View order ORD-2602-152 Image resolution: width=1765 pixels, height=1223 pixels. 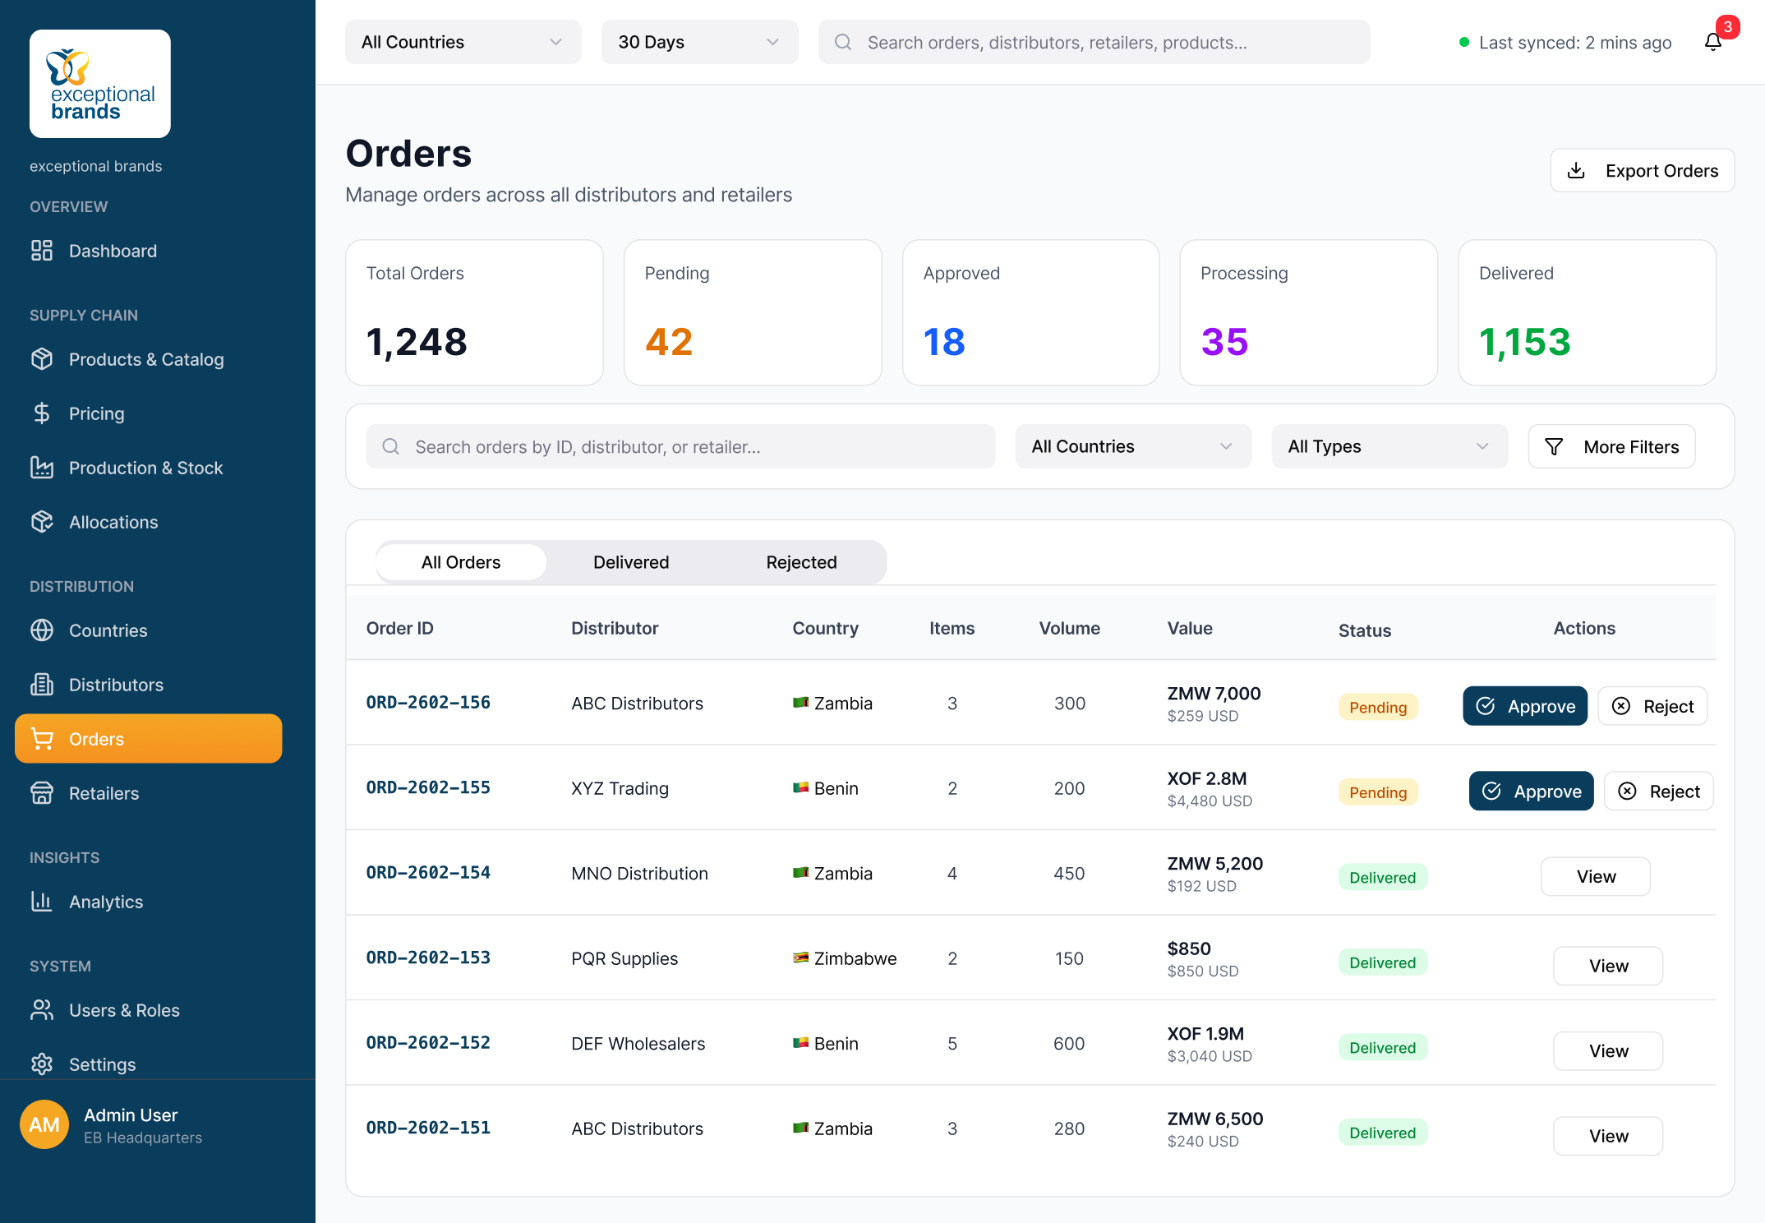pyautogui.click(x=1608, y=1051)
